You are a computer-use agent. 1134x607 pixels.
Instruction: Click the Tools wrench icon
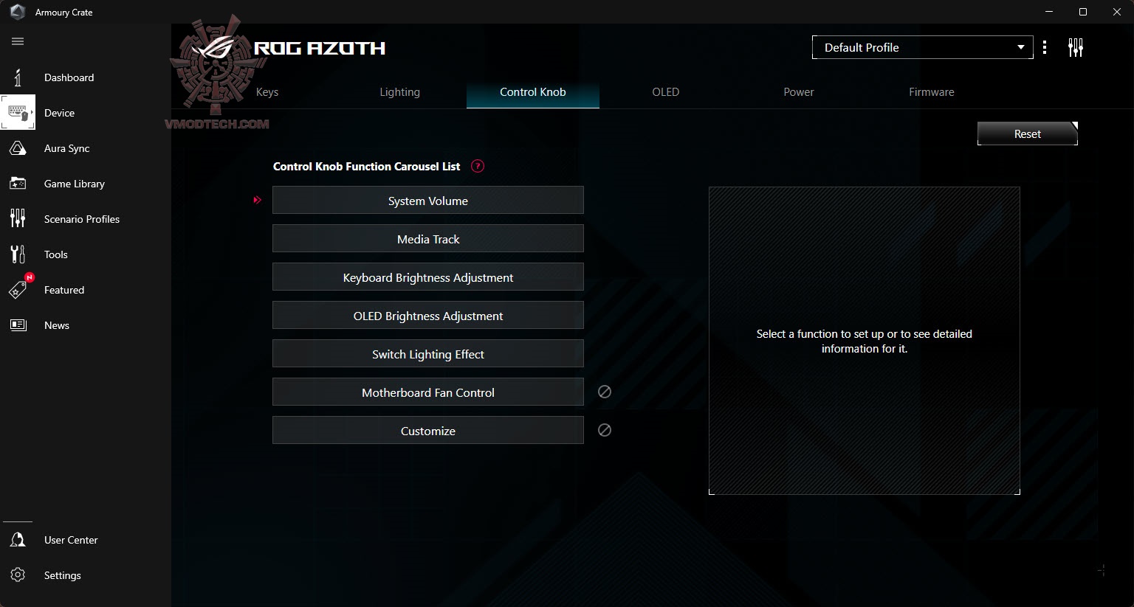click(18, 254)
